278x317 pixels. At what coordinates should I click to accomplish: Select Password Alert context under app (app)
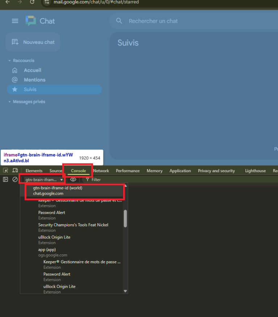[72, 277]
